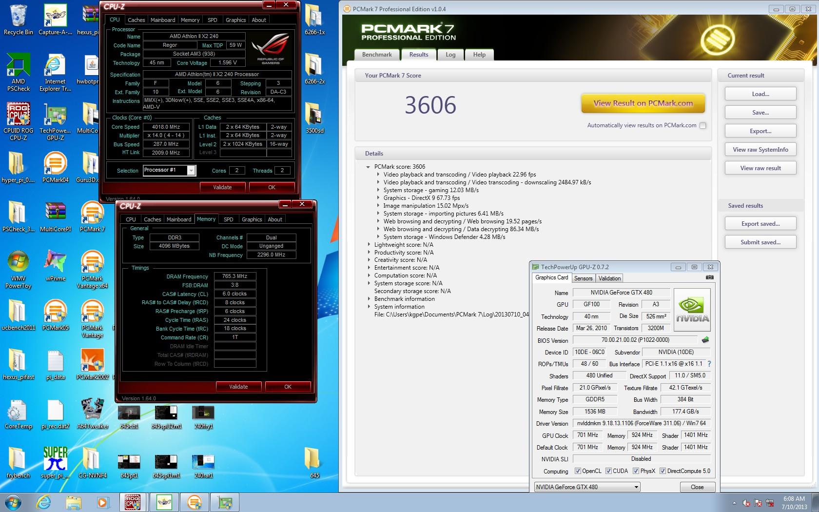
Task: Open the 6266-1x folder icon
Action: click(x=314, y=20)
